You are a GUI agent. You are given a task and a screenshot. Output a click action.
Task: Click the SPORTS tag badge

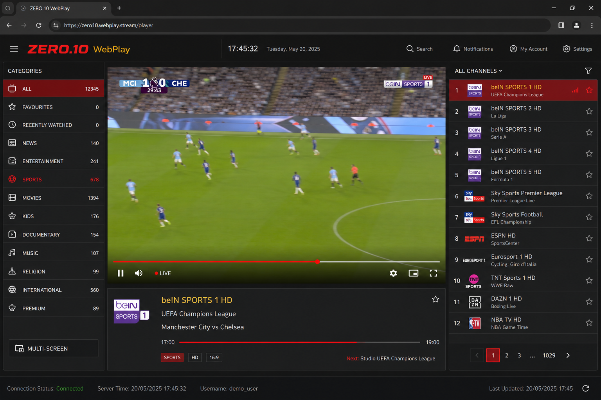172,357
